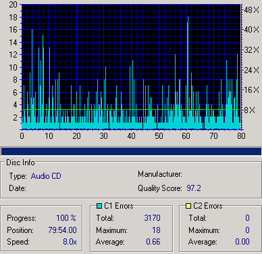Click the yellow C2 Errors legend swatch

tap(188, 206)
